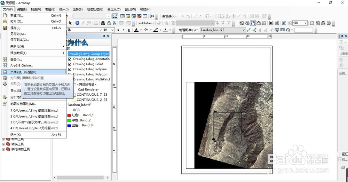Click table of contents horizontal scrollbar
Screen dimensions: 348x182
[81, 177]
